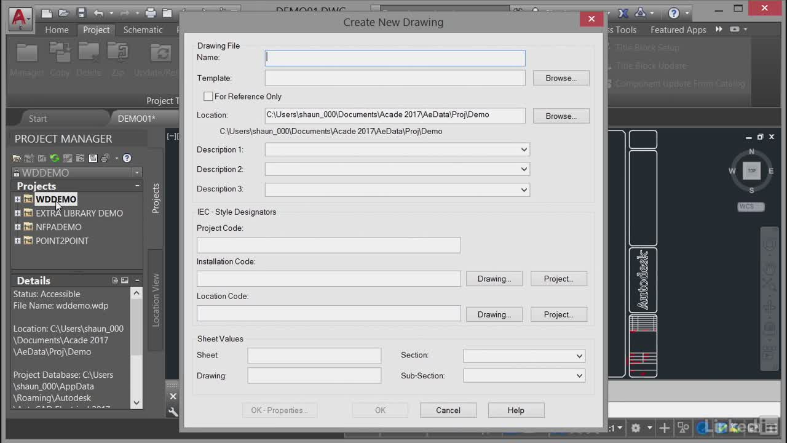Select the Projects vertical side tab
Image resolution: width=787 pixels, height=443 pixels.
click(x=156, y=198)
